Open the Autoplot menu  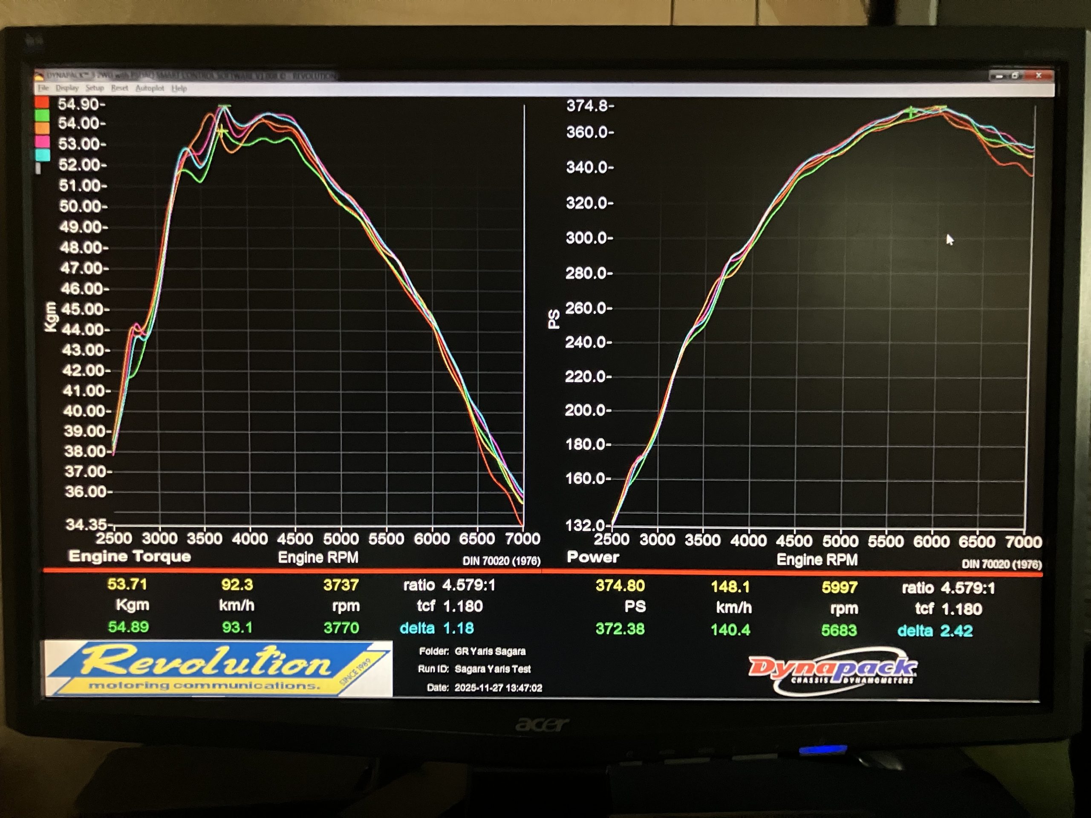click(x=150, y=88)
